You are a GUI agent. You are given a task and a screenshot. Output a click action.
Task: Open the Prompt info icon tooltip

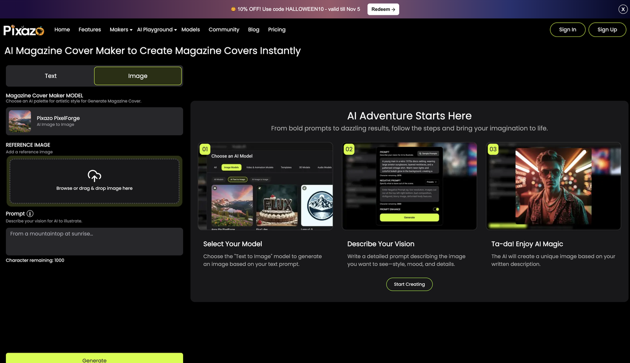point(30,213)
